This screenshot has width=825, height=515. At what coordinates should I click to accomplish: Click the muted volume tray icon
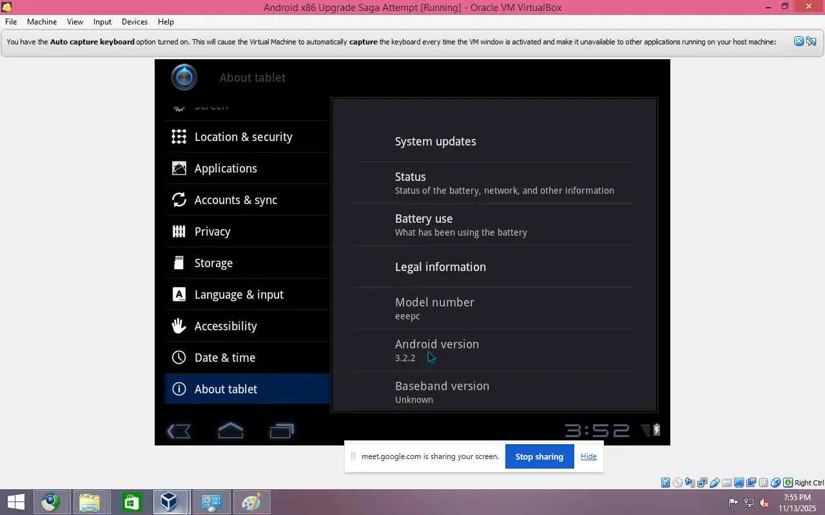(764, 502)
